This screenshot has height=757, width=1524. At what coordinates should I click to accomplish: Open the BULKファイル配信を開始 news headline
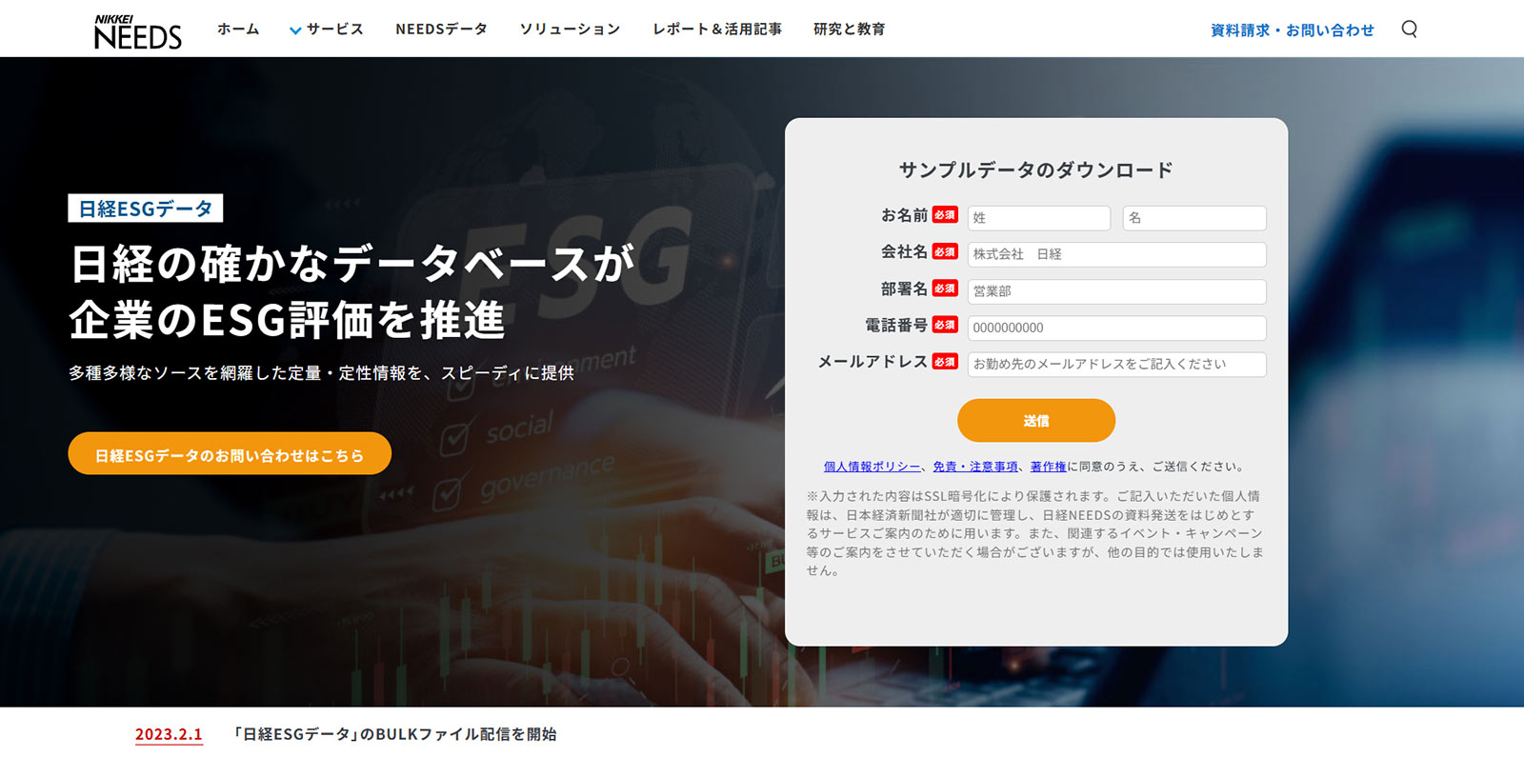coord(395,734)
